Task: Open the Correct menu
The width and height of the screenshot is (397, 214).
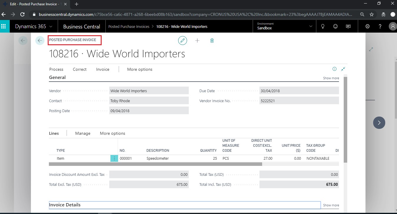Action: [80, 69]
